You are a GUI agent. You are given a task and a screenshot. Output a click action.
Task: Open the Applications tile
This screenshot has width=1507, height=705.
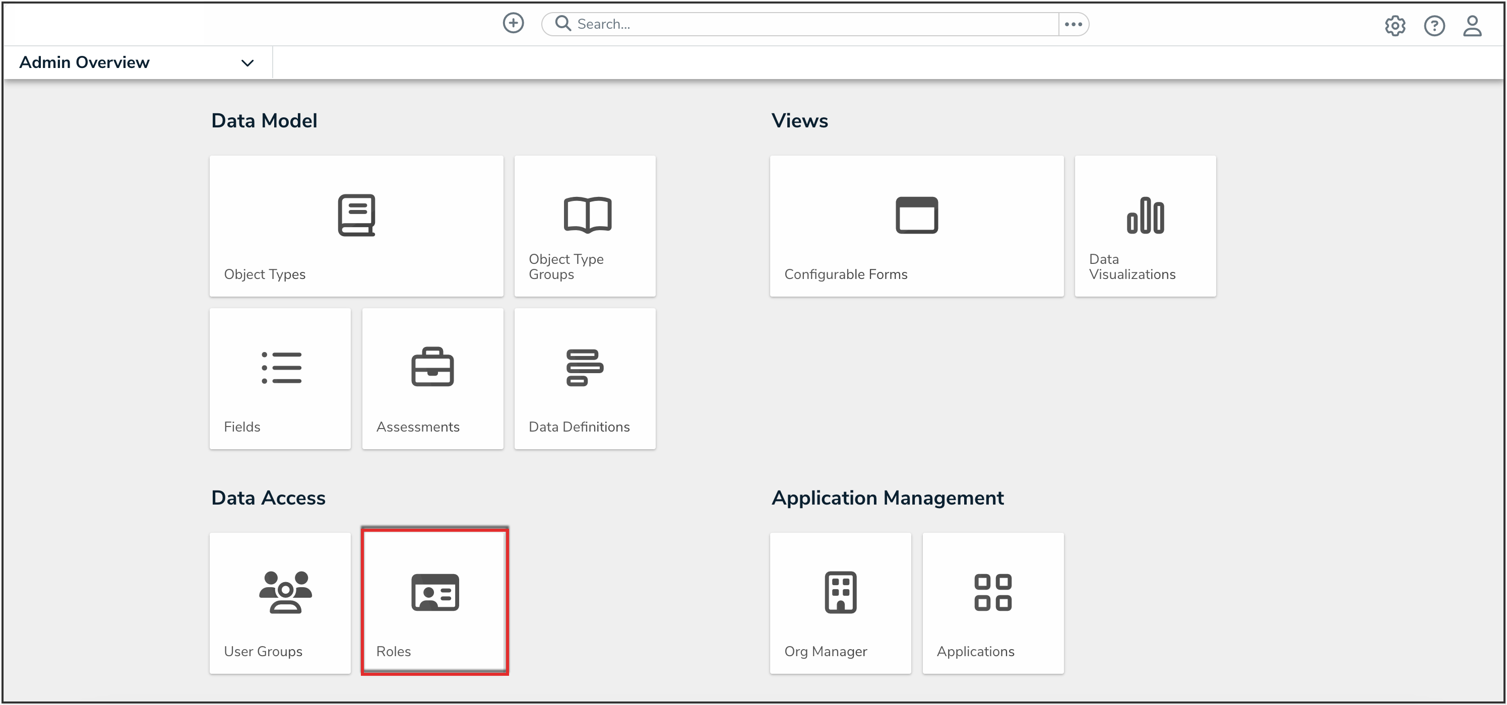pos(993,603)
